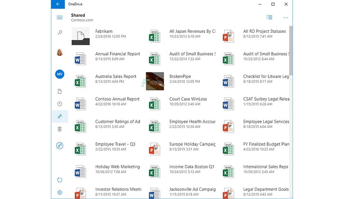This screenshot has width=343, height=199.
Task: Select 'CSAT Surbey Legal Relea' file name
Action: pos(266,99)
